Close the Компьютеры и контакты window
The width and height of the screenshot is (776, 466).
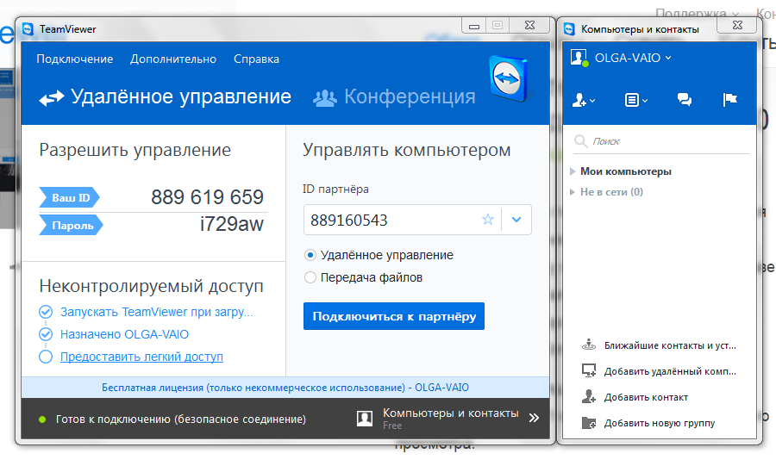[x=737, y=25]
